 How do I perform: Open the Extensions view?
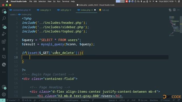pyautogui.click(x=4, y=42)
